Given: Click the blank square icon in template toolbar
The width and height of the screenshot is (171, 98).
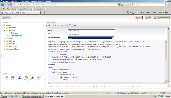Looking at the screenshot, I should point(70,25).
